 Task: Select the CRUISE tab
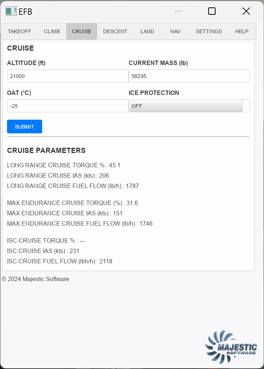[82, 31]
